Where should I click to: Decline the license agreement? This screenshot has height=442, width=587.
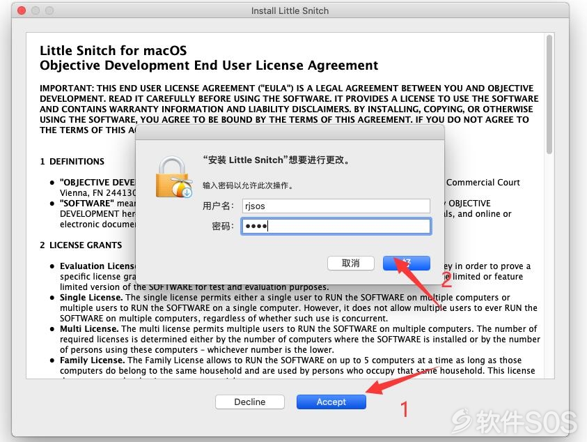[250, 402]
